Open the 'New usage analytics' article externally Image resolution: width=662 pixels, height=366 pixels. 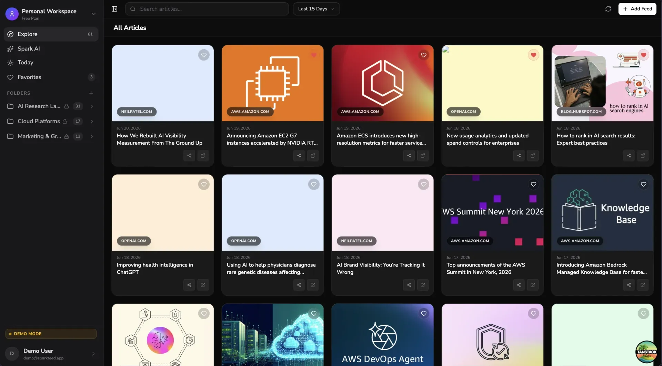(x=533, y=156)
